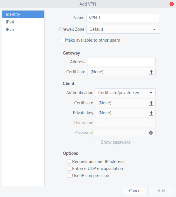
Task: Open the Gateway Certificate file chooser
Action: pyautogui.click(x=121, y=72)
